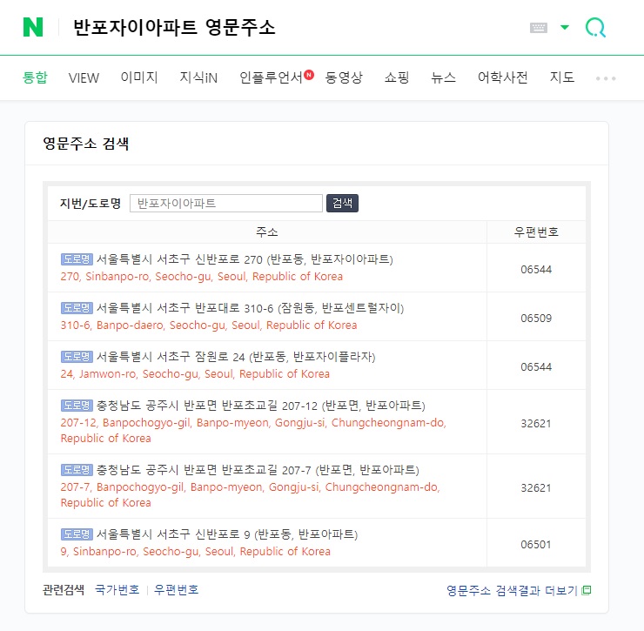Expand the search autocomplete dropdown arrow
The width and height of the screenshot is (644, 631).
565,28
